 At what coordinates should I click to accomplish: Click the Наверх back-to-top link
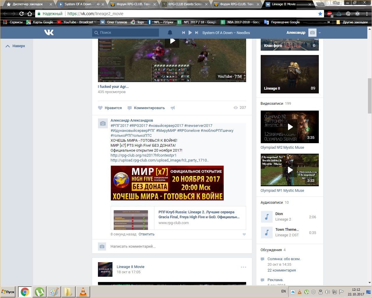(x=15, y=46)
